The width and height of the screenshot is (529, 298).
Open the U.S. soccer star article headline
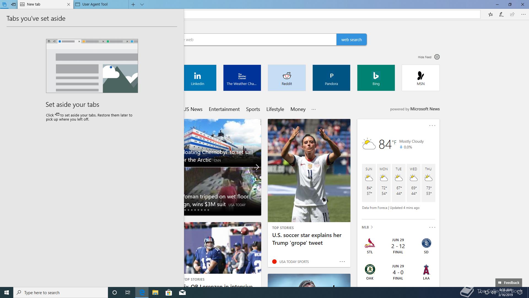click(x=307, y=239)
